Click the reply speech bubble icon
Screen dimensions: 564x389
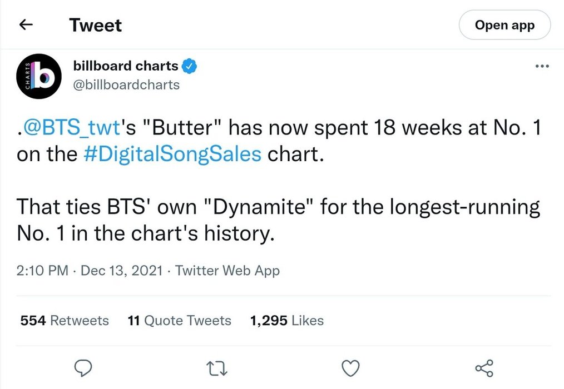pyautogui.click(x=82, y=368)
